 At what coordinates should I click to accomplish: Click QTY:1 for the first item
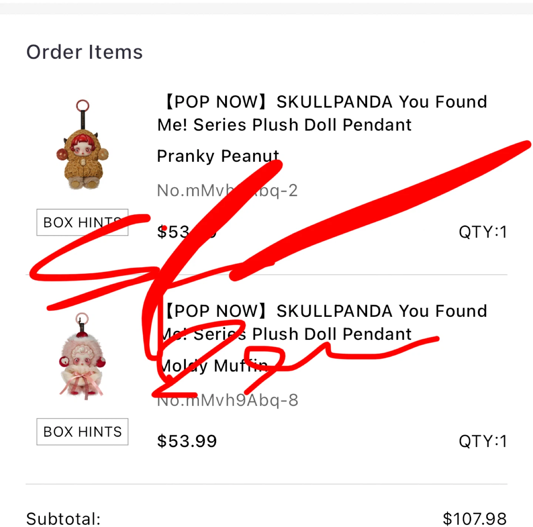point(483,231)
